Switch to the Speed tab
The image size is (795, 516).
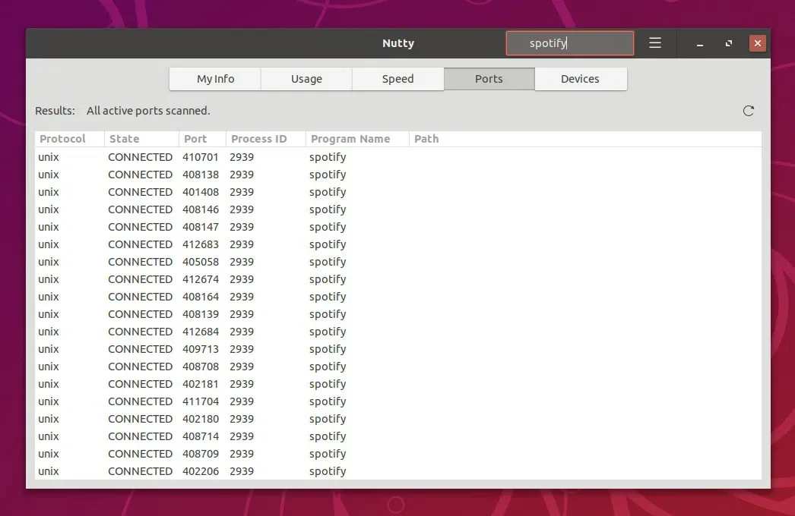coord(397,78)
